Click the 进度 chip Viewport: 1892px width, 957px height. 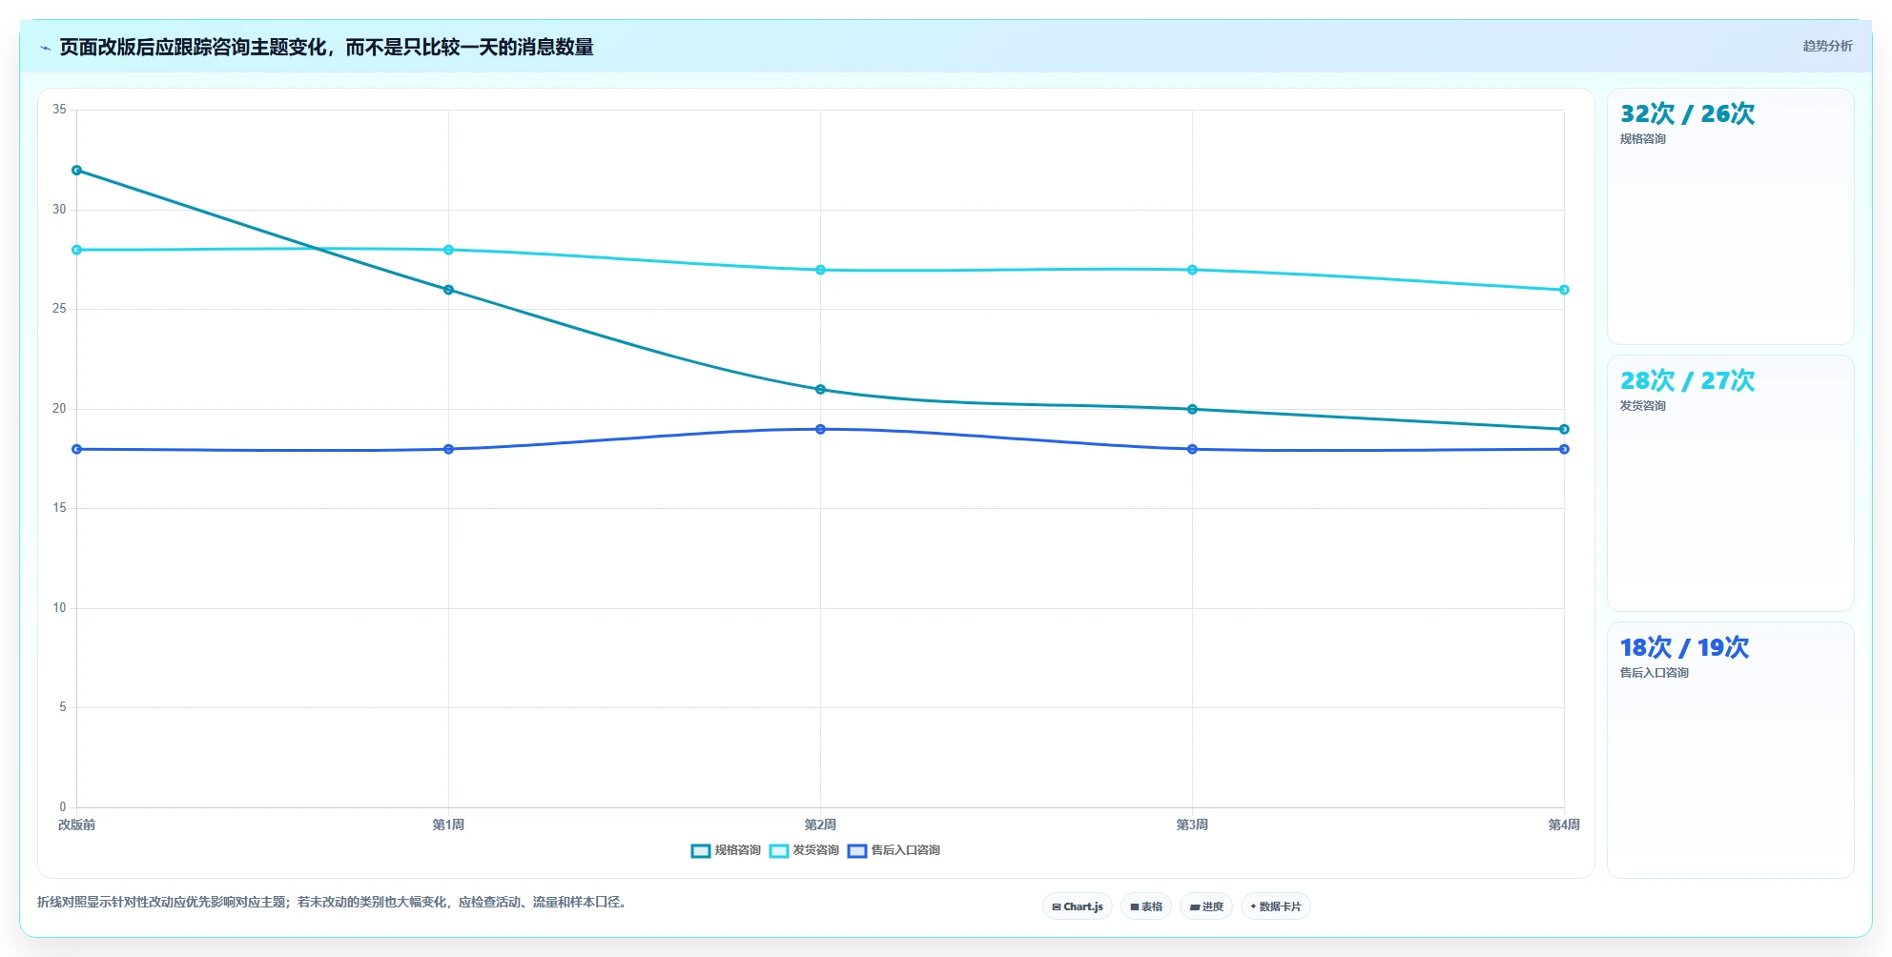[x=1206, y=906]
